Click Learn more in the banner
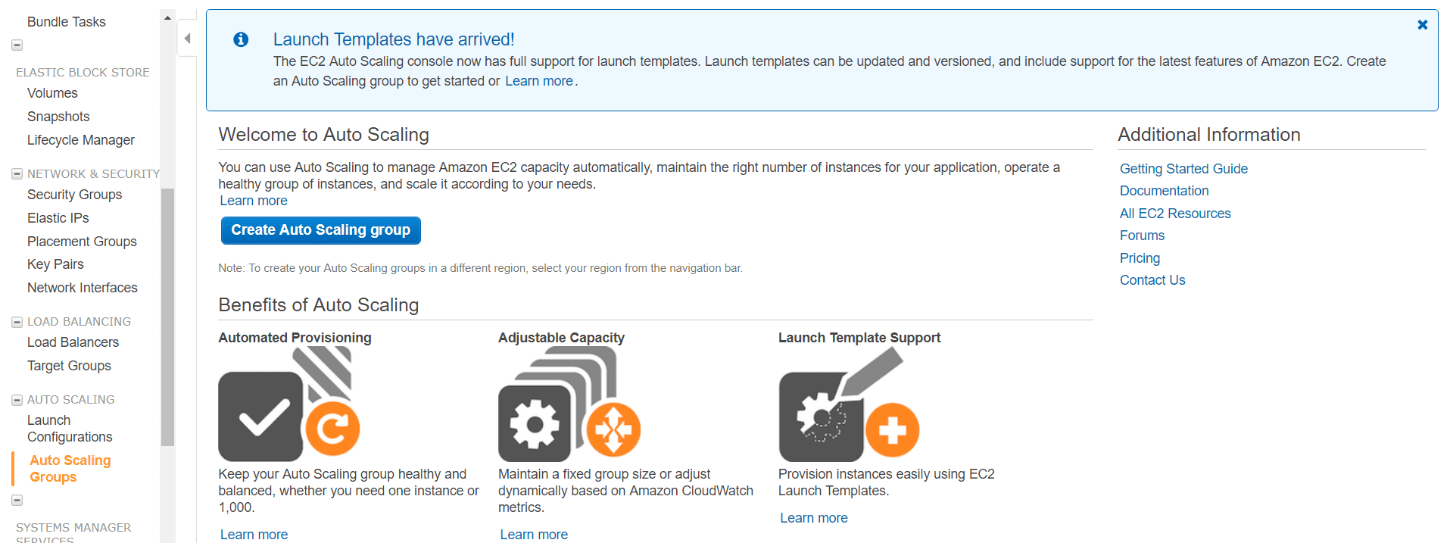Image resolution: width=1450 pixels, height=543 pixels. click(538, 81)
